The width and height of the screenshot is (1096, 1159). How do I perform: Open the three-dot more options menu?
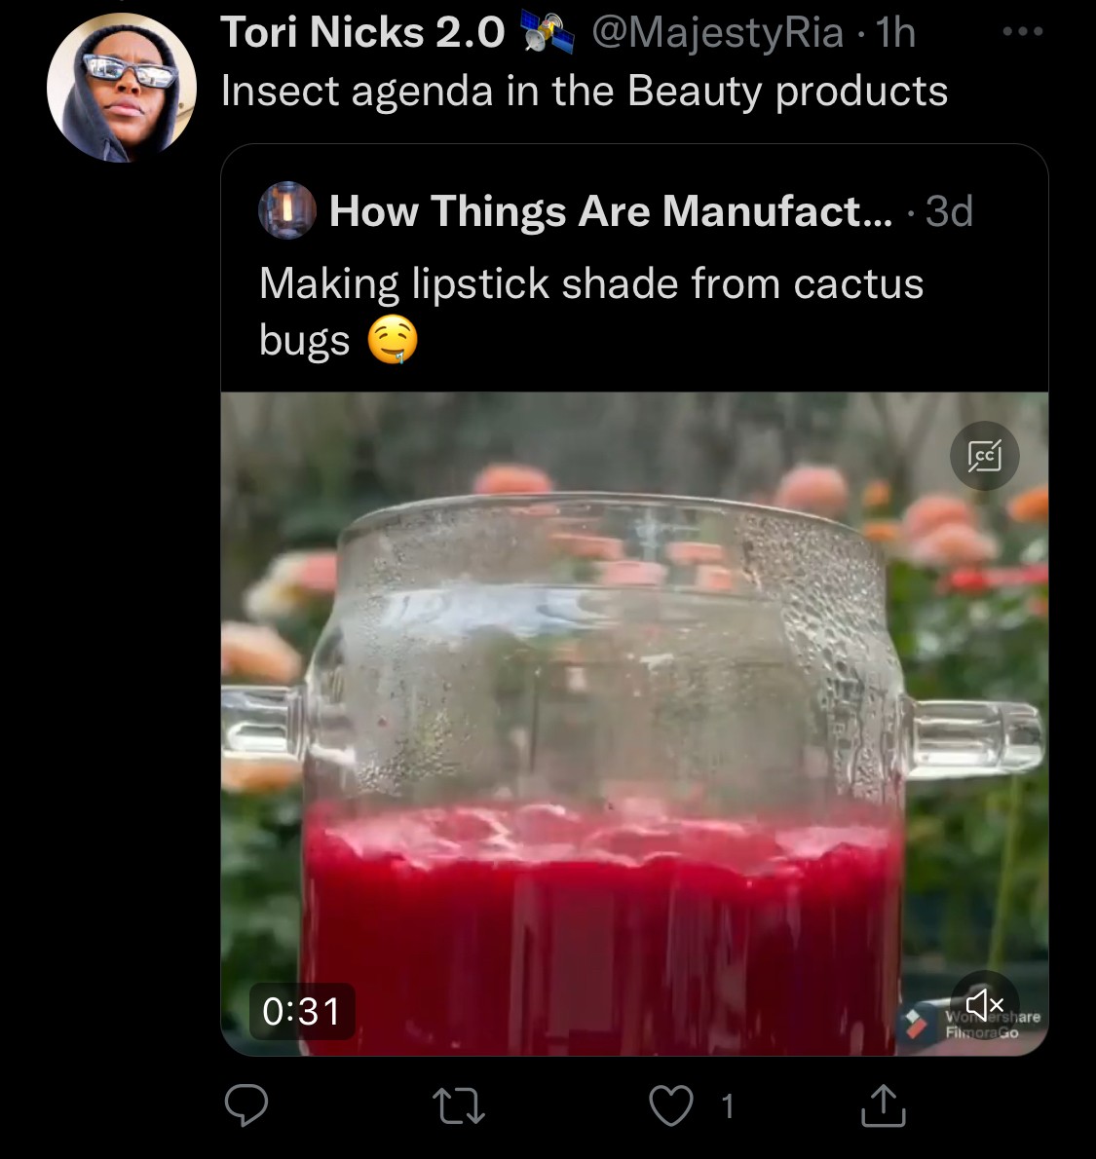tap(1023, 32)
